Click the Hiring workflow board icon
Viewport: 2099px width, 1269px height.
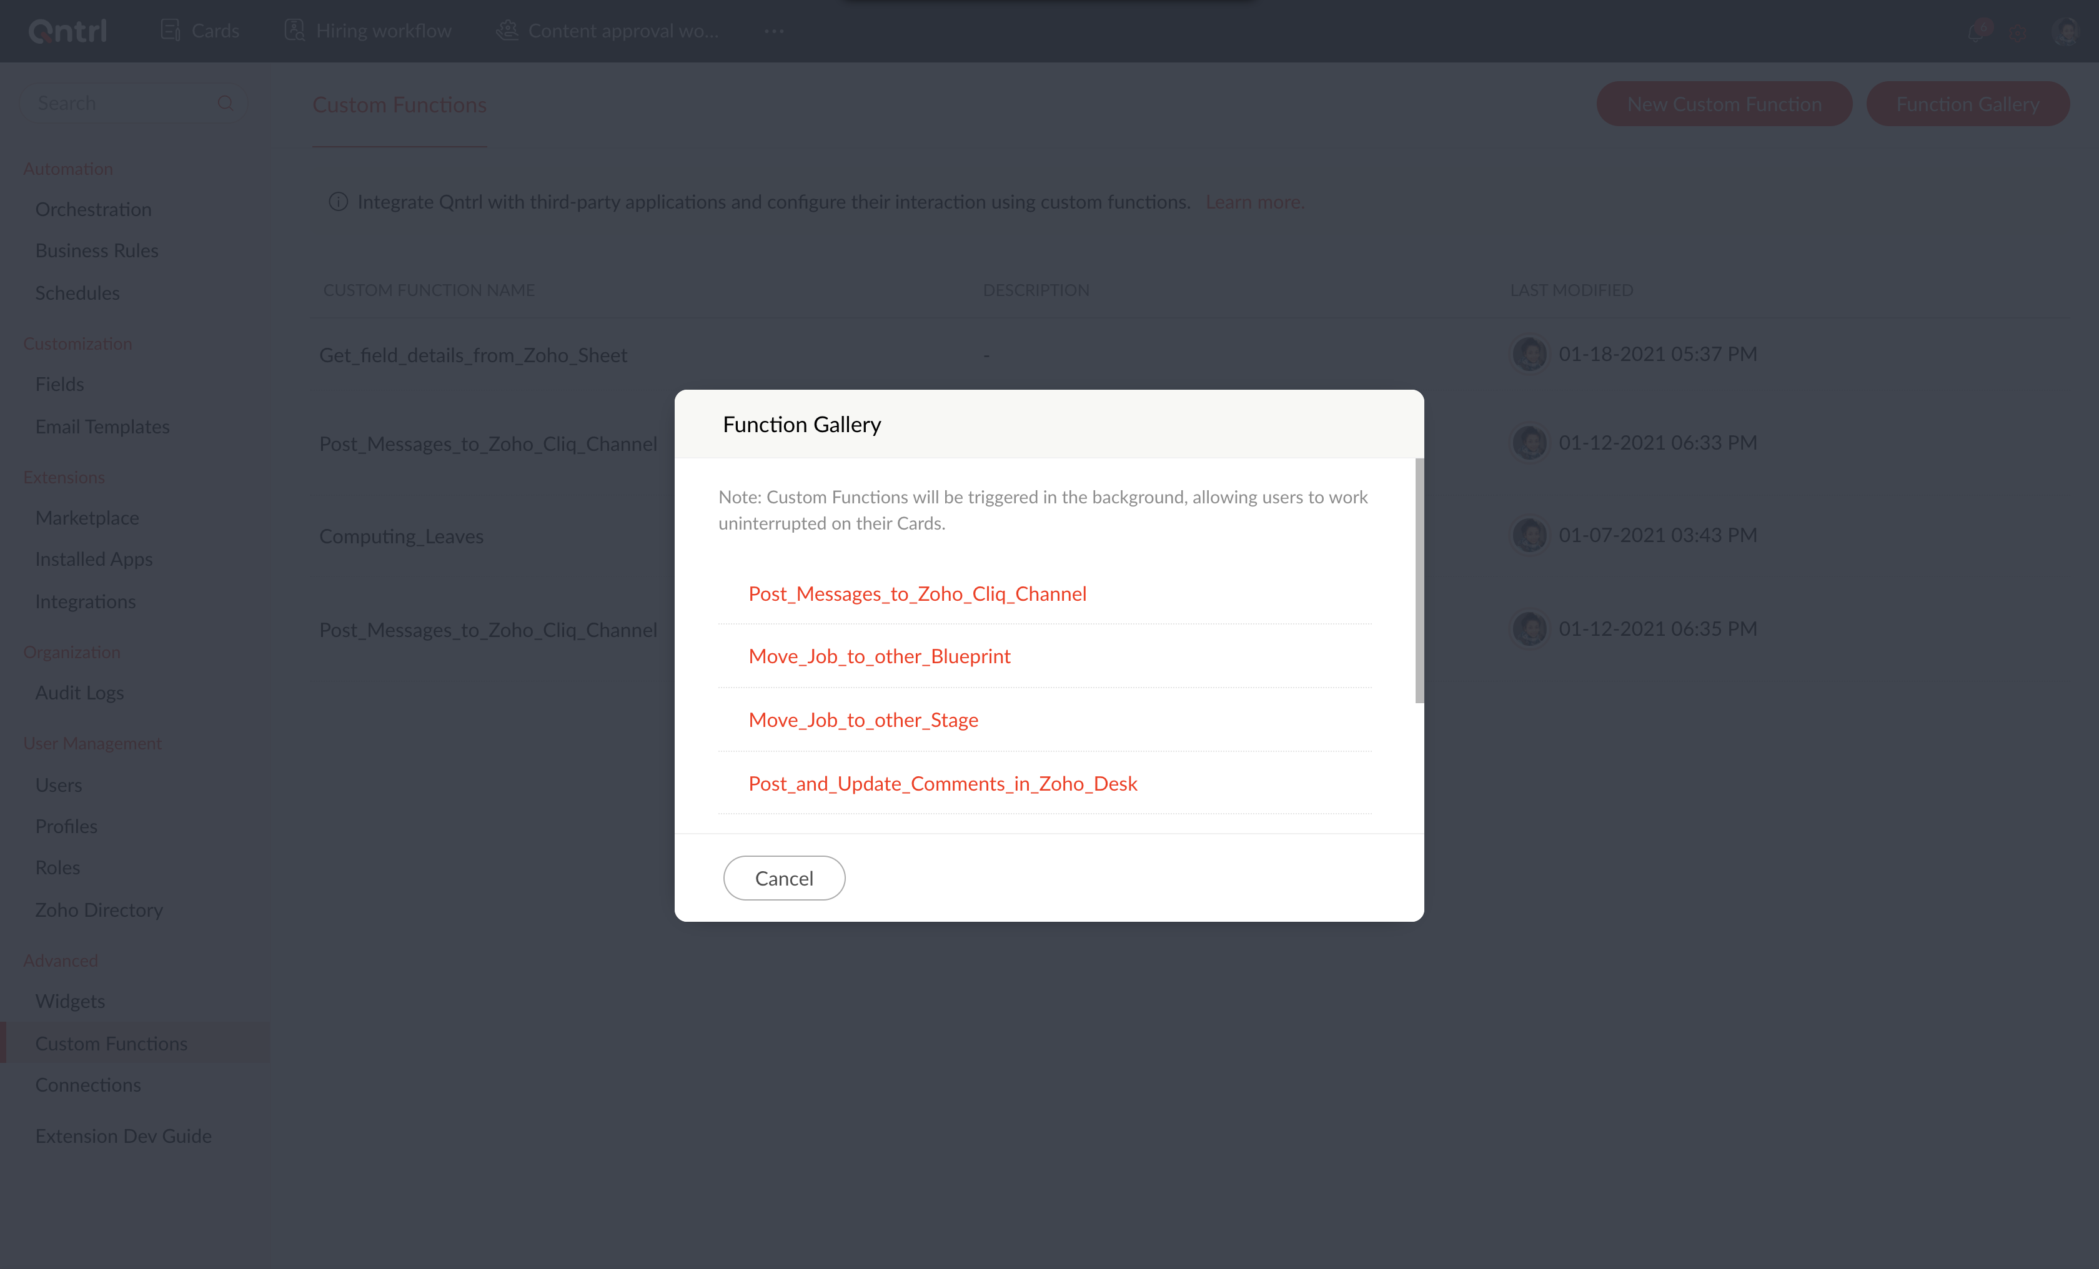(295, 31)
